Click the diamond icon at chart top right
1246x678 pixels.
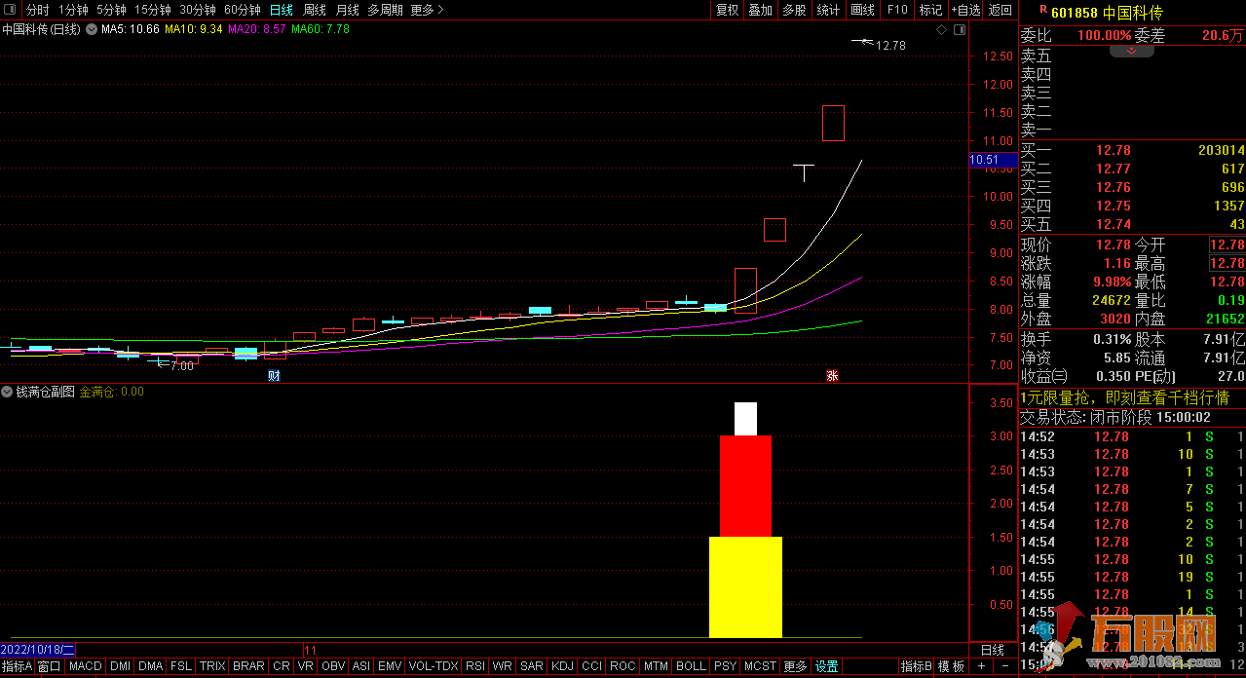click(x=942, y=30)
